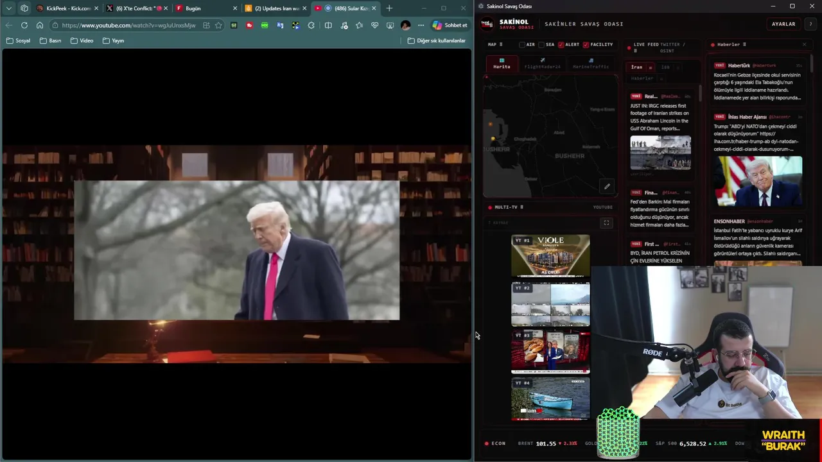
Task: Click drag handle beside MAP label
Action: click(x=501, y=44)
